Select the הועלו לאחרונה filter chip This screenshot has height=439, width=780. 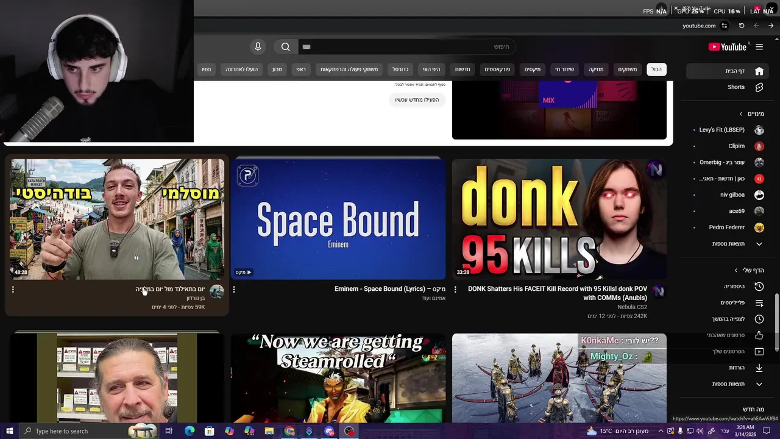tap(242, 70)
